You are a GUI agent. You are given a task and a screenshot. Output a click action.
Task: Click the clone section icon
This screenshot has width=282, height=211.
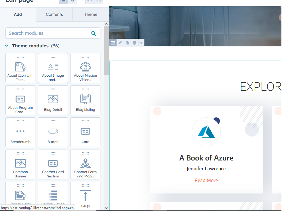(127, 43)
